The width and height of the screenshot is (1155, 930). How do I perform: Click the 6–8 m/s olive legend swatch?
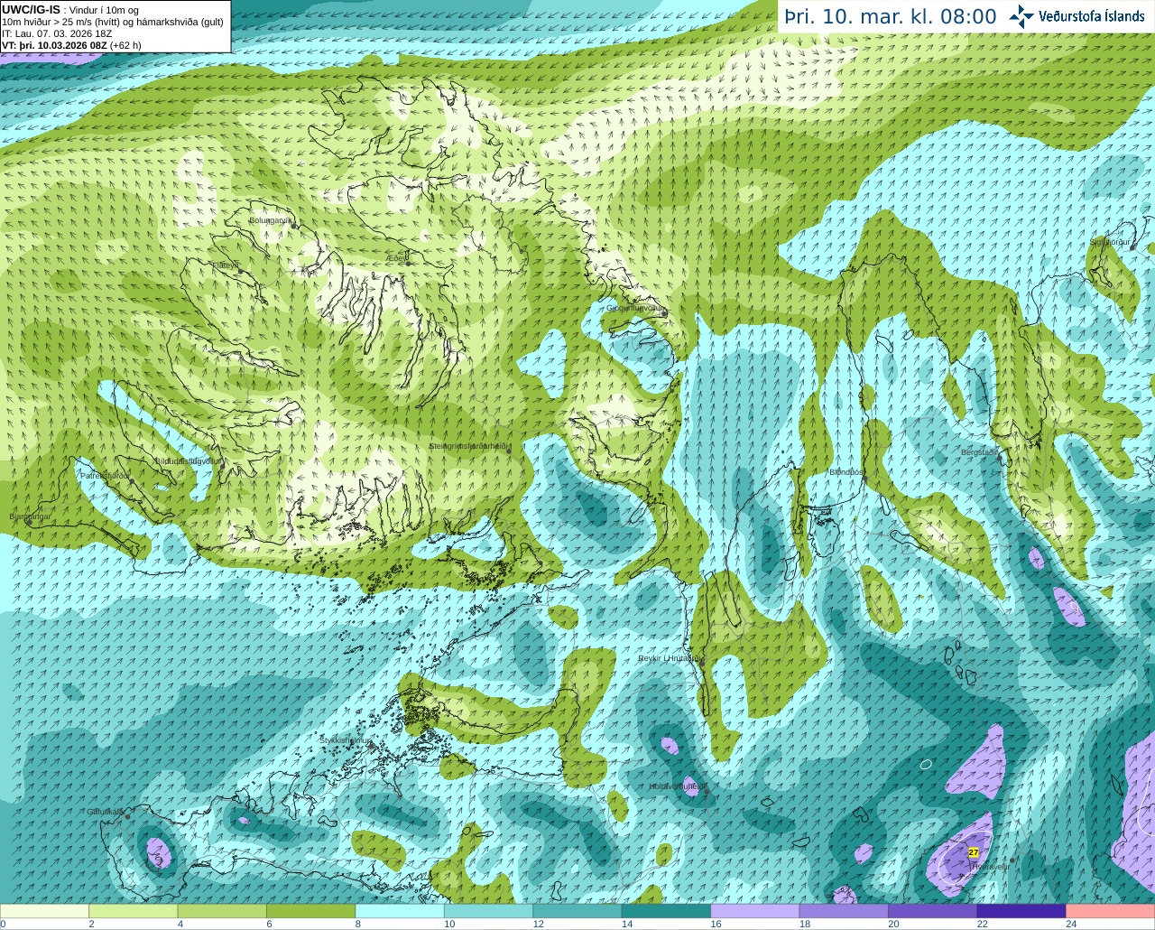pyautogui.click(x=310, y=911)
